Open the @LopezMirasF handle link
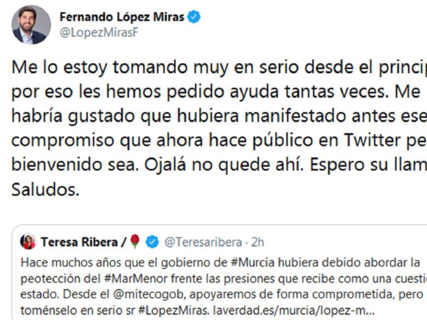 [x=99, y=33]
